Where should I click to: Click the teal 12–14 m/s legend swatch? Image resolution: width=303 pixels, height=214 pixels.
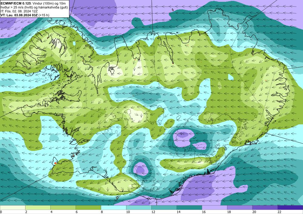[164, 207]
